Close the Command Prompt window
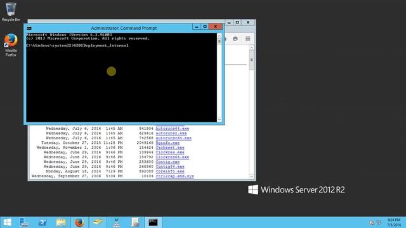This screenshot has width=406, height=228. (216, 27)
